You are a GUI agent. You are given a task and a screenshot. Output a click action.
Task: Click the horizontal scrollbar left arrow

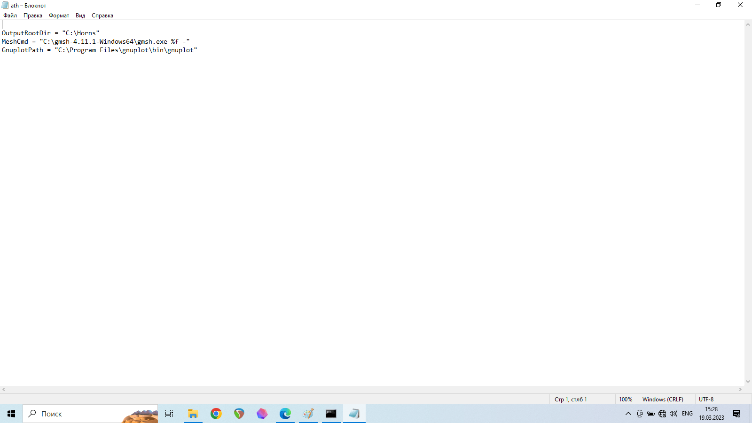(4, 390)
